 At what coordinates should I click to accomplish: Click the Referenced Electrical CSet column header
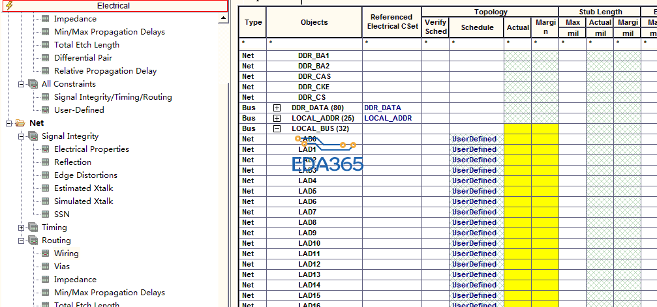click(x=391, y=22)
